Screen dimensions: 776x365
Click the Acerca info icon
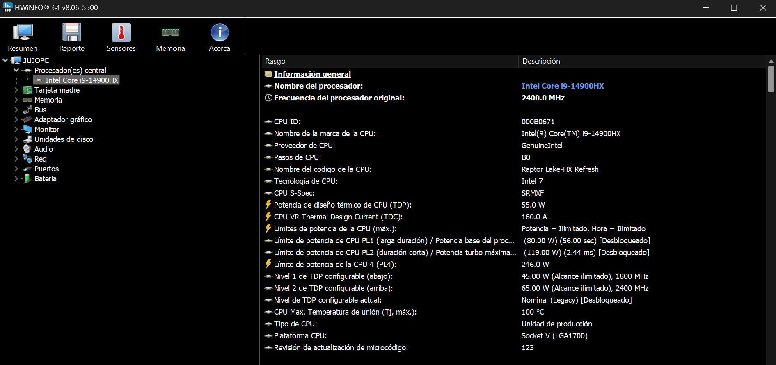220,32
